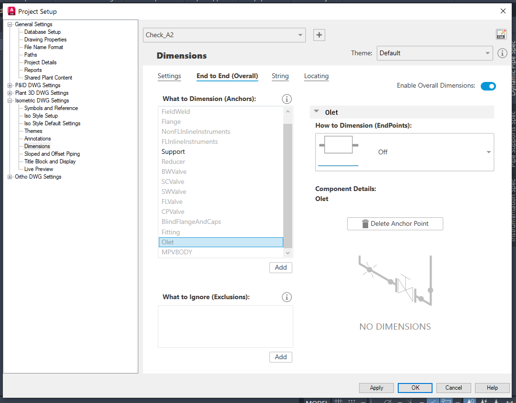This screenshot has height=403, width=516.
Task: Click the Delete Anchor Point button
Action: [x=395, y=224]
